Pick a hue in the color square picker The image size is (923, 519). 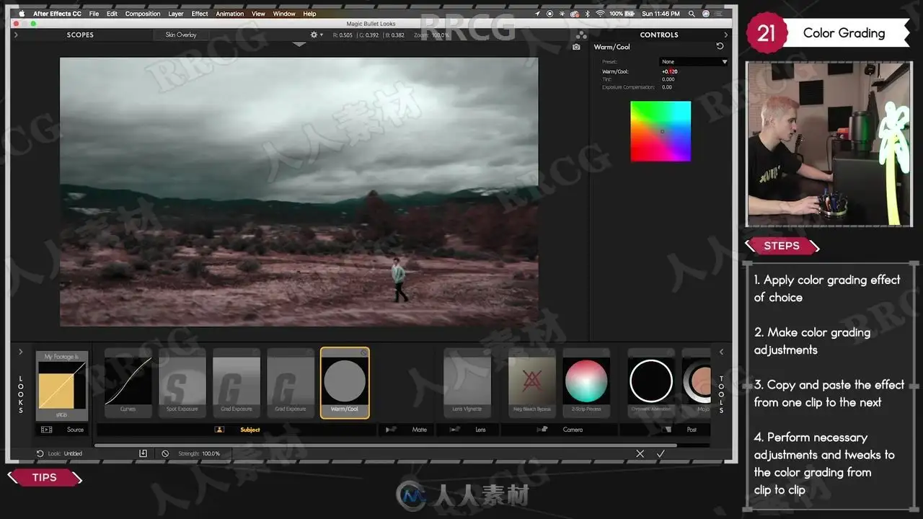point(661,131)
